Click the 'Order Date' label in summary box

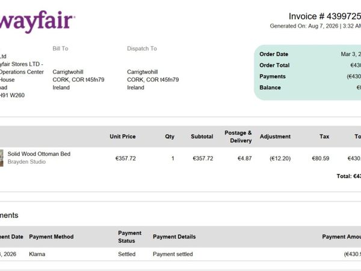tap(274, 54)
